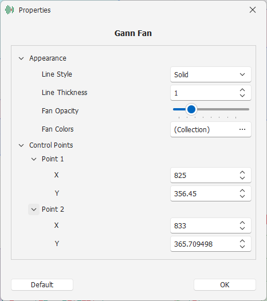Viewport: 267px width, 301px height.
Task: Select the Point 2 tree row
Action: [53, 209]
